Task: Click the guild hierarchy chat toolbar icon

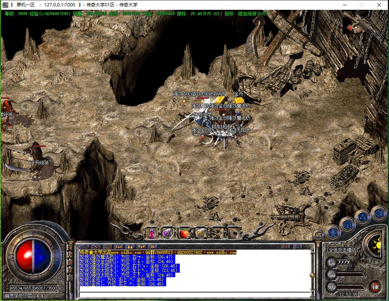Action: point(141,247)
